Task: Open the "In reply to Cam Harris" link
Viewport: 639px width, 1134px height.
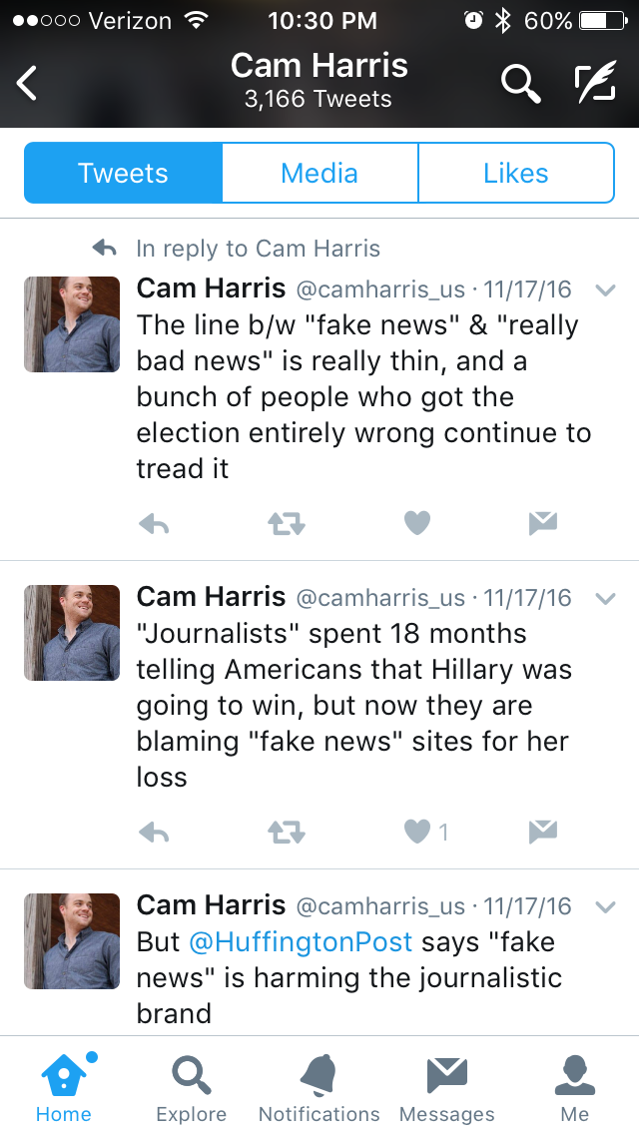Action: coord(258,248)
